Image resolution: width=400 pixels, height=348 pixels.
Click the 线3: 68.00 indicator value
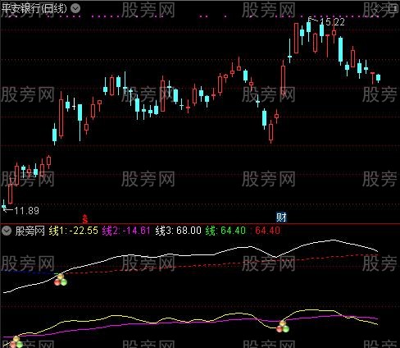click(x=179, y=231)
